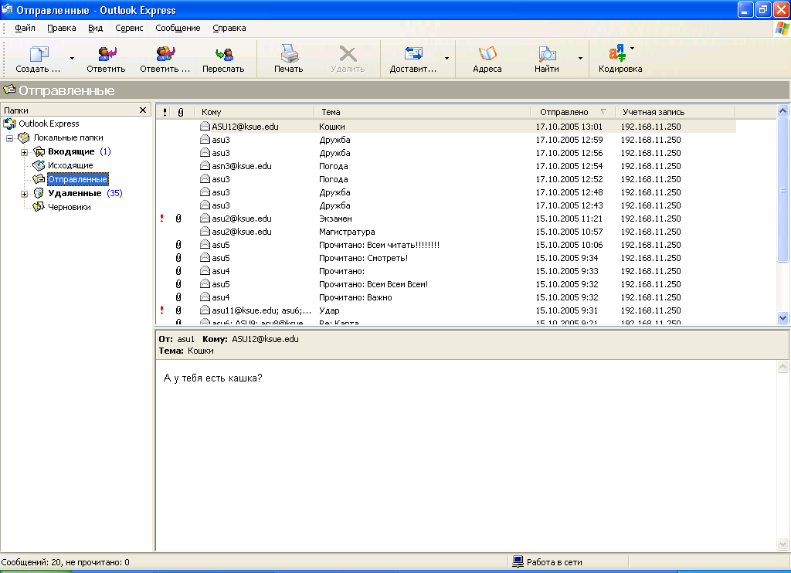The image size is (791, 573).
Task: Click the Отправленные folder icon in the title banner
Action: 9,90
